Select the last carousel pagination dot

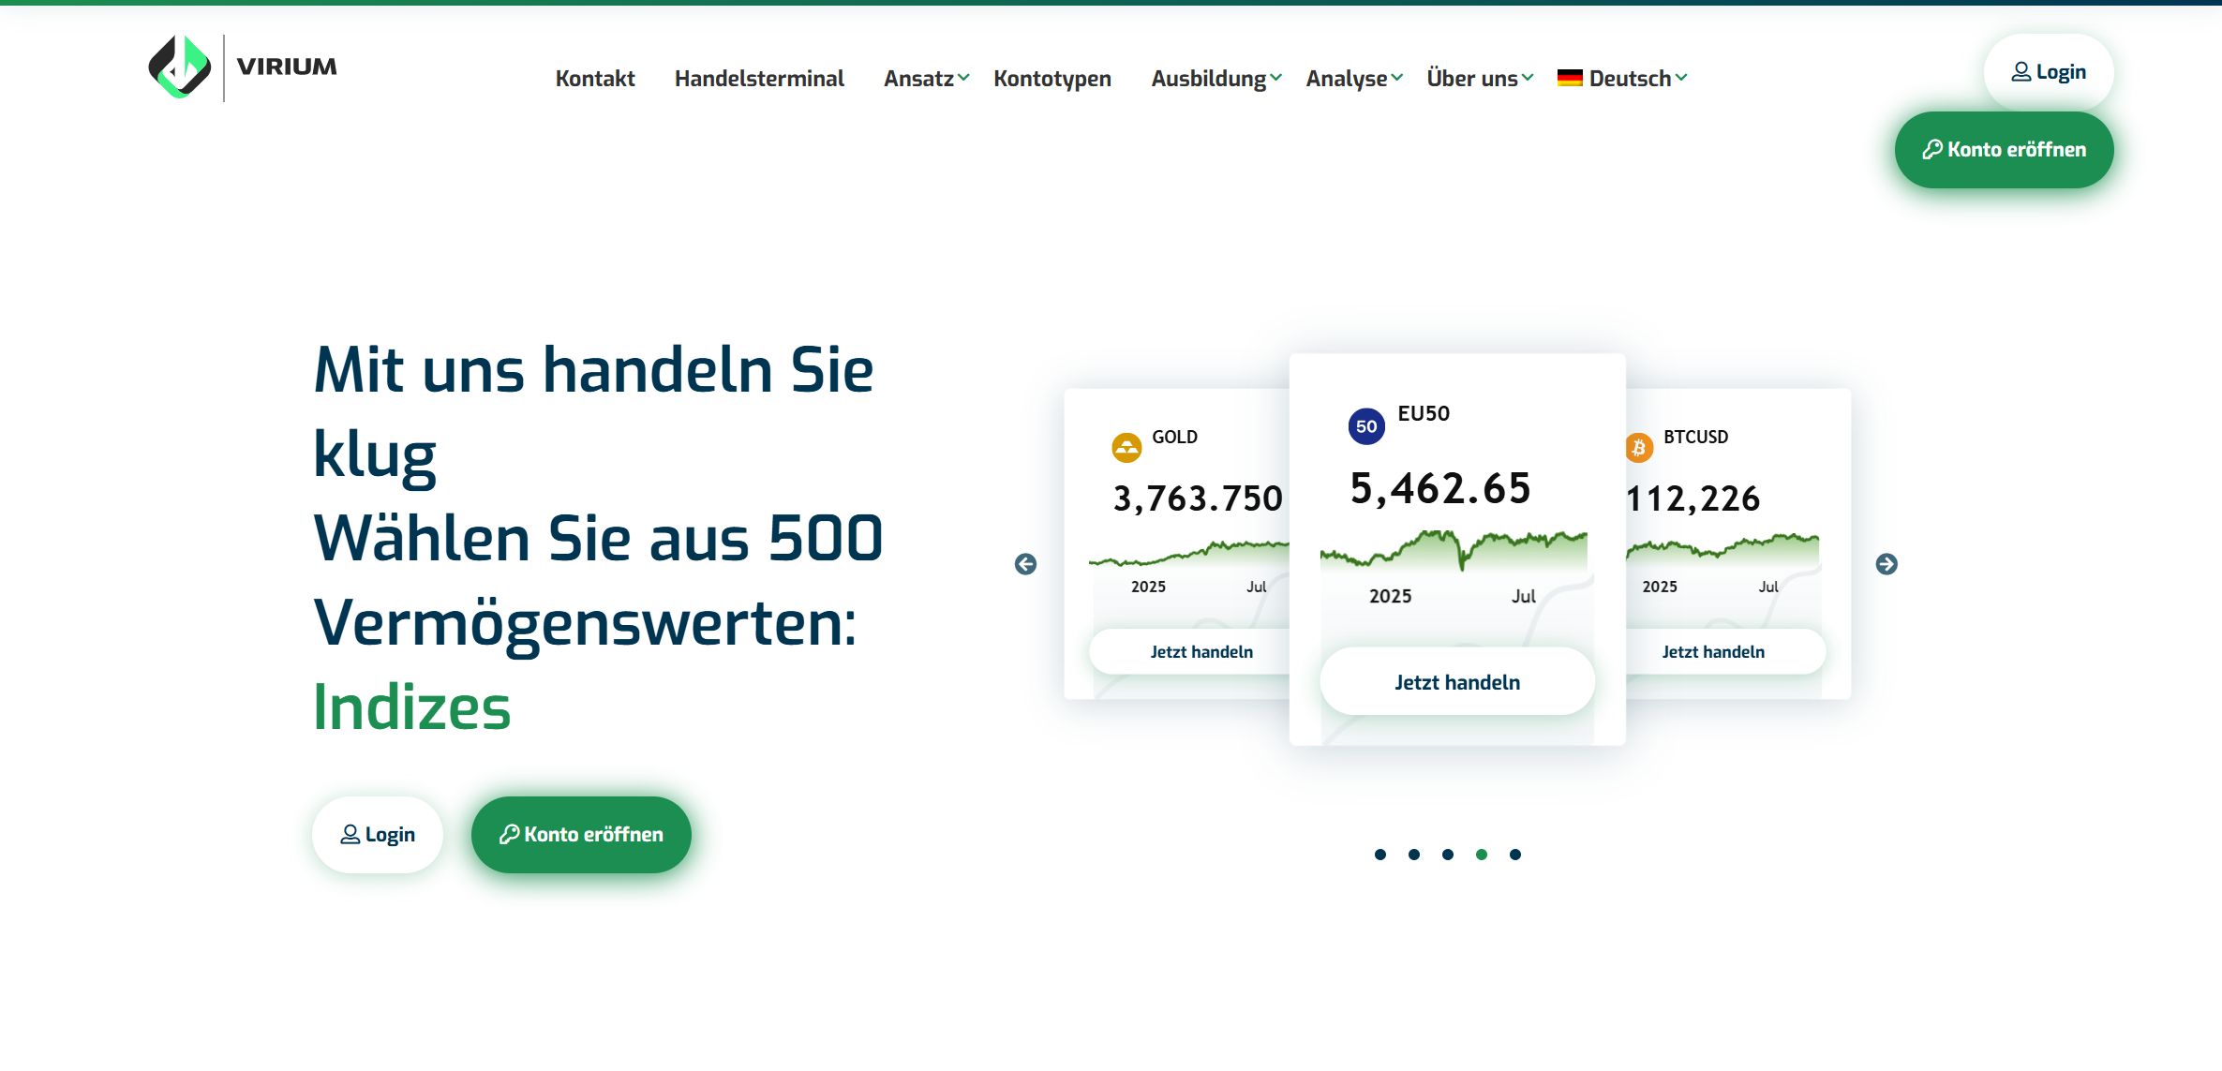[1515, 855]
